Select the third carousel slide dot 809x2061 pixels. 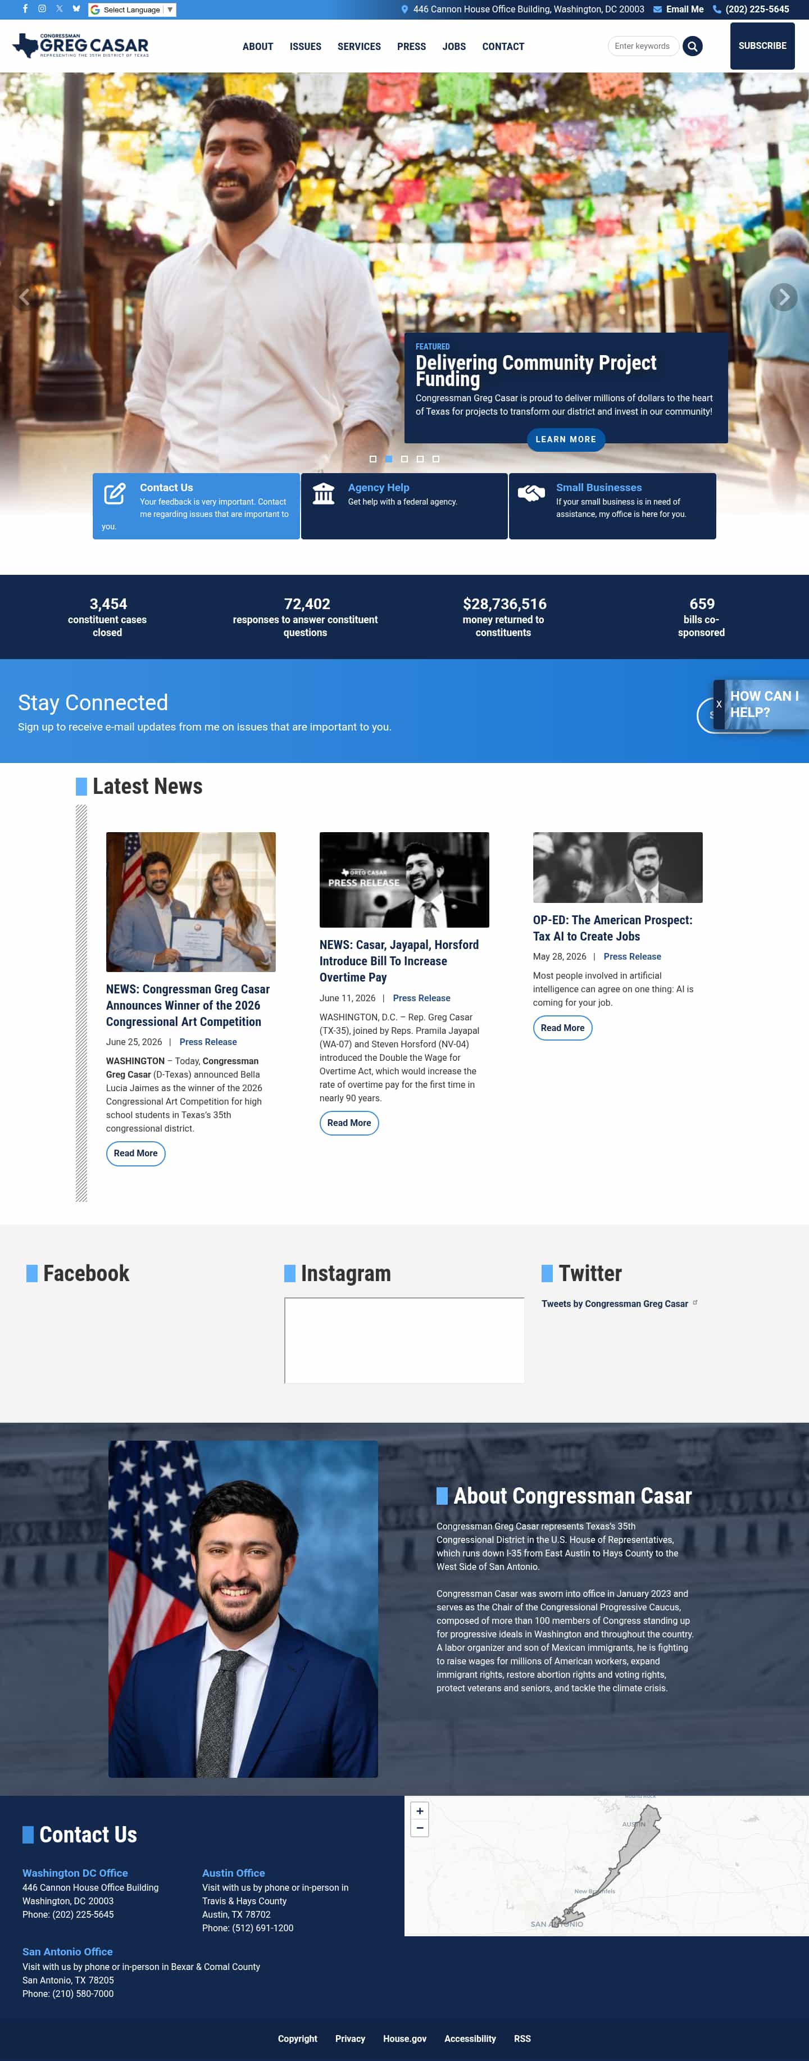coord(404,459)
